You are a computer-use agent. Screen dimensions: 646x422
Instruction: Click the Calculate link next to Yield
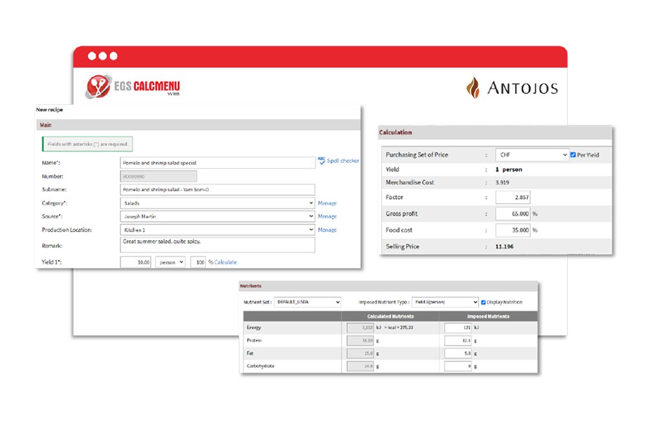(x=225, y=262)
